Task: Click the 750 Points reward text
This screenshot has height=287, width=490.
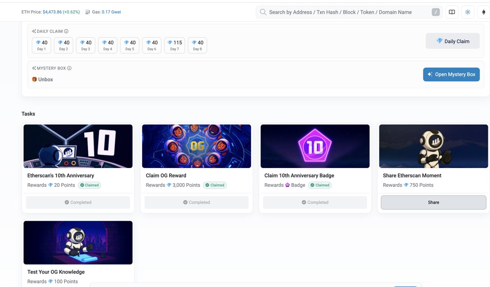Action: pyautogui.click(x=422, y=185)
